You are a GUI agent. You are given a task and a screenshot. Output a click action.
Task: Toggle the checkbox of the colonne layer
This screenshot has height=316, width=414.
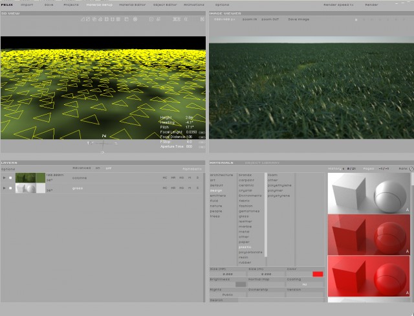pyautogui.click(x=10, y=178)
